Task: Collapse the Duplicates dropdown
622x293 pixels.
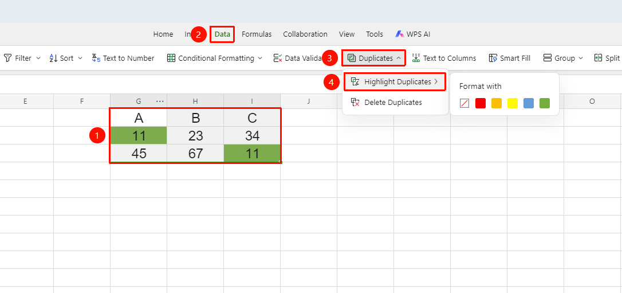Action: (398, 58)
